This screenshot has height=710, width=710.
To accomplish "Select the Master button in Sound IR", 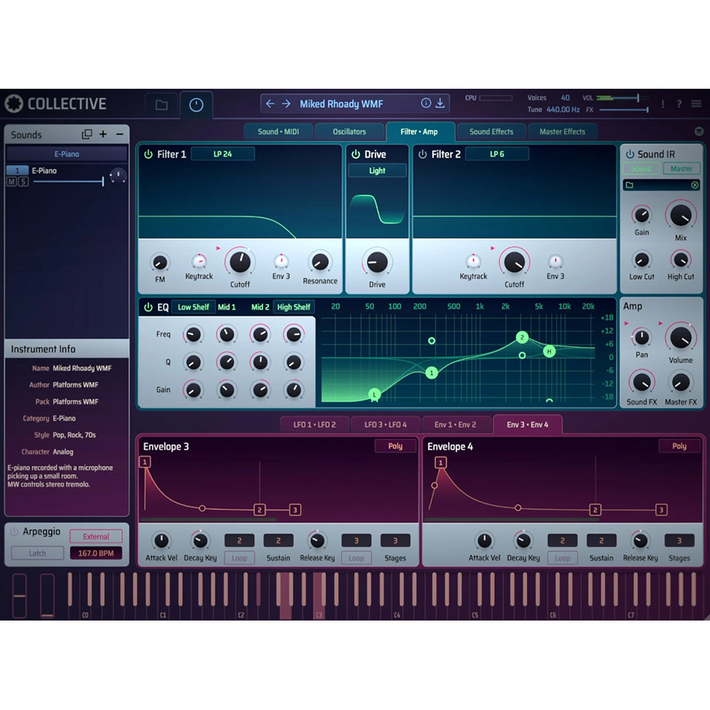I will pos(681,168).
